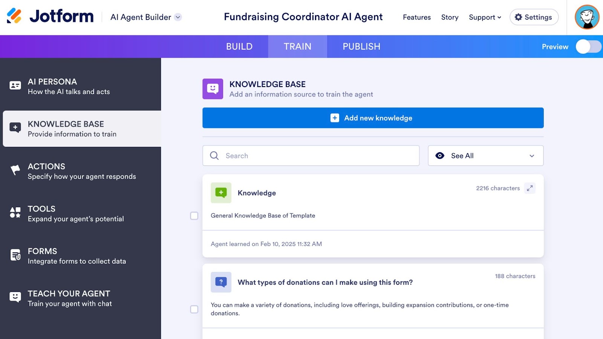Open the Features menu item

point(417,17)
